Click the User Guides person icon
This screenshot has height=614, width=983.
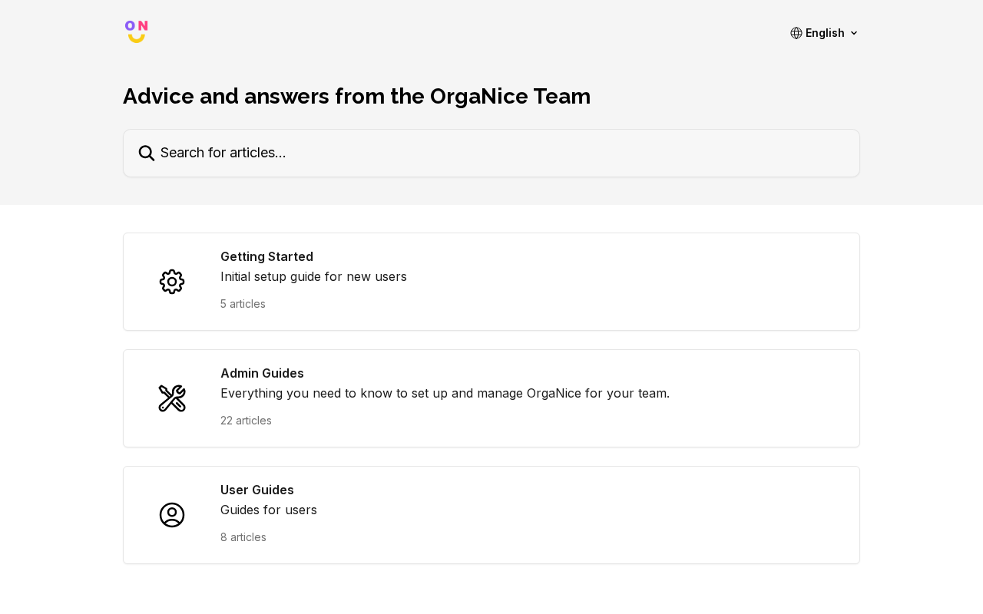[172, 515]
